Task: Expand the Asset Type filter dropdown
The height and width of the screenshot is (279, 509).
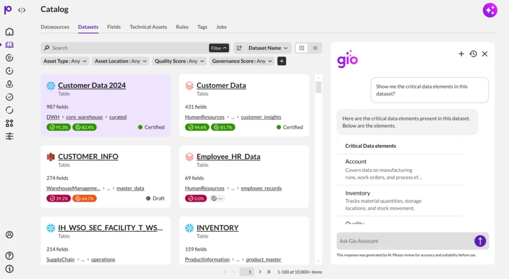Action: 65,61
